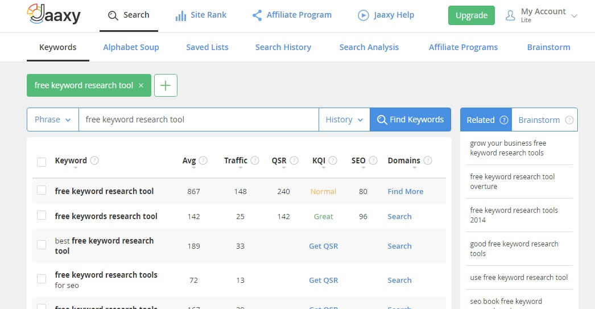This screenshot has height=309, width=595.
Task: Open Affiliate Program in top navigation
Action: (292, 15)
